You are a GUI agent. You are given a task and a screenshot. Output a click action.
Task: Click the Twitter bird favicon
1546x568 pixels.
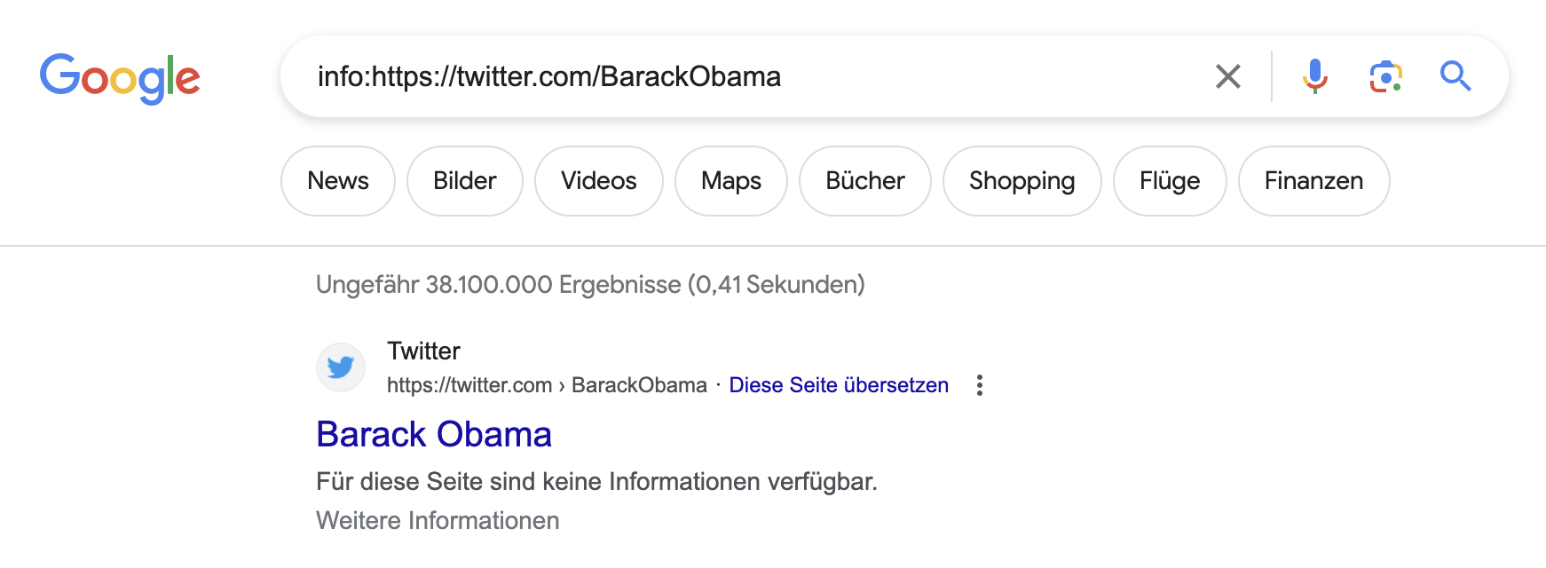point(341,367)
